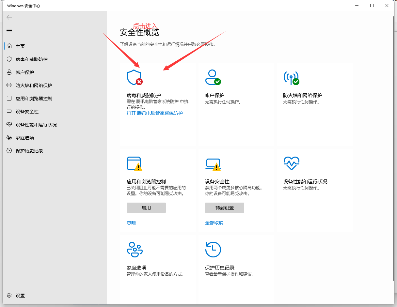Toggle the hamburger navigation menu
397x307 pixels.
point(9,30)
